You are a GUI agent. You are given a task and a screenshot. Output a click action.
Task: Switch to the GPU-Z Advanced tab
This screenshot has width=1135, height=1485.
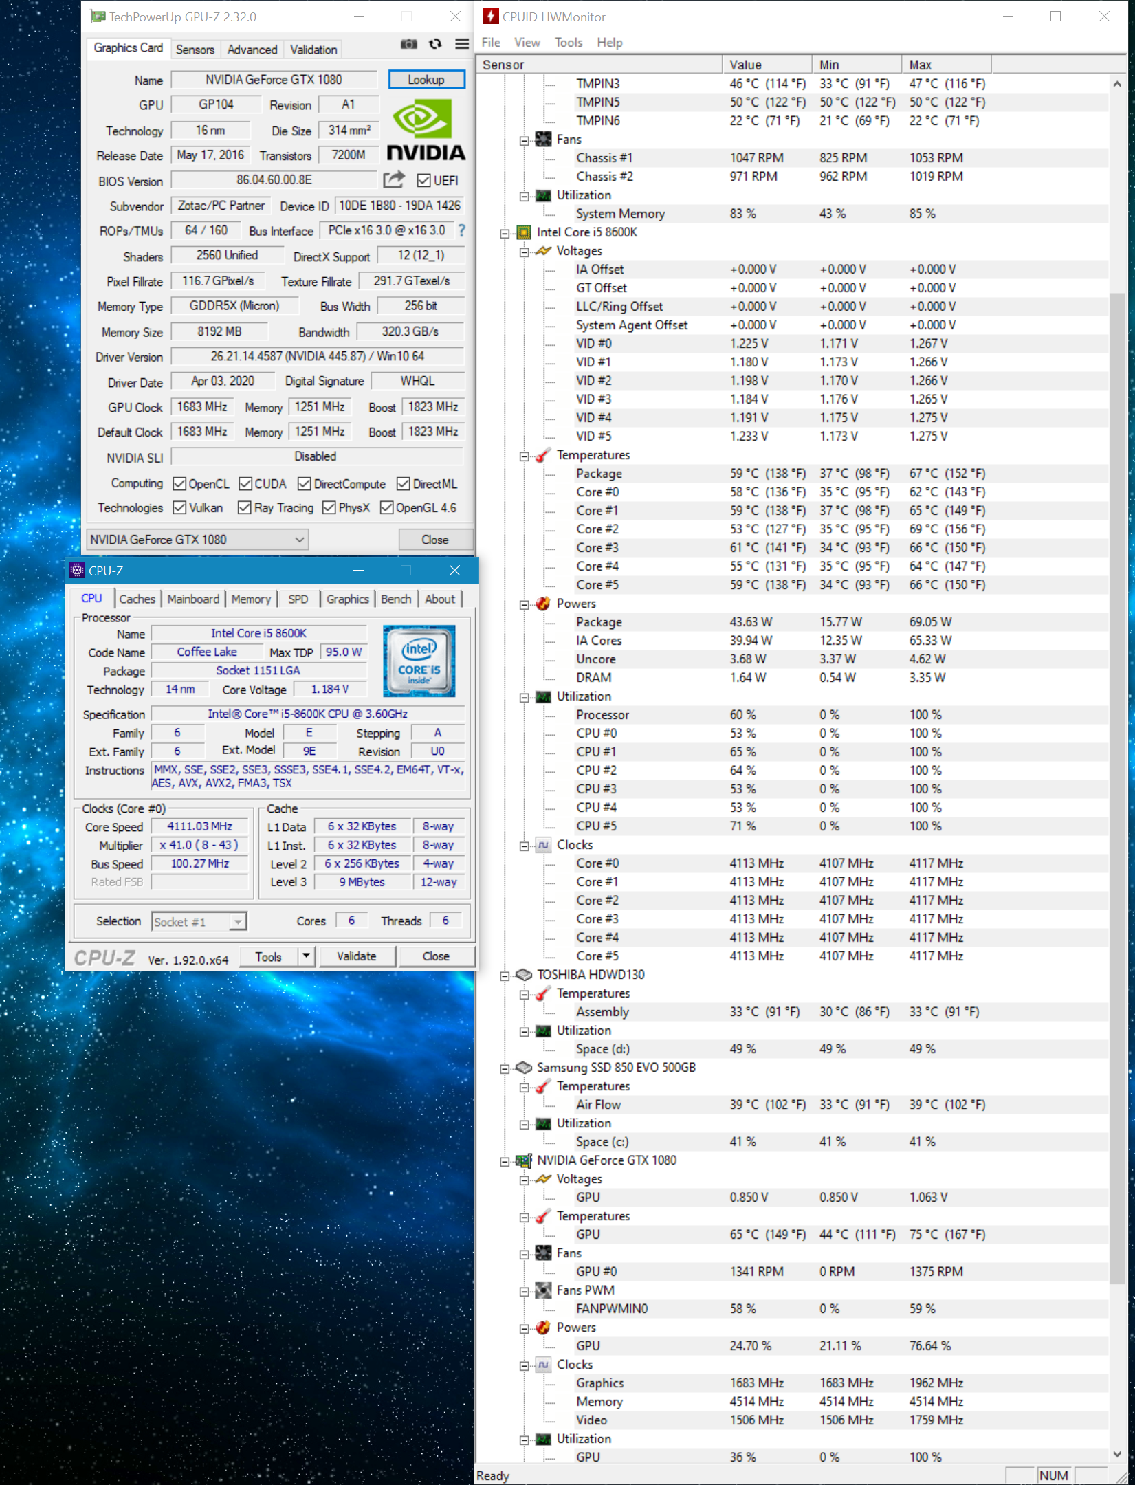pyautogui.click(x=252, y=49)
